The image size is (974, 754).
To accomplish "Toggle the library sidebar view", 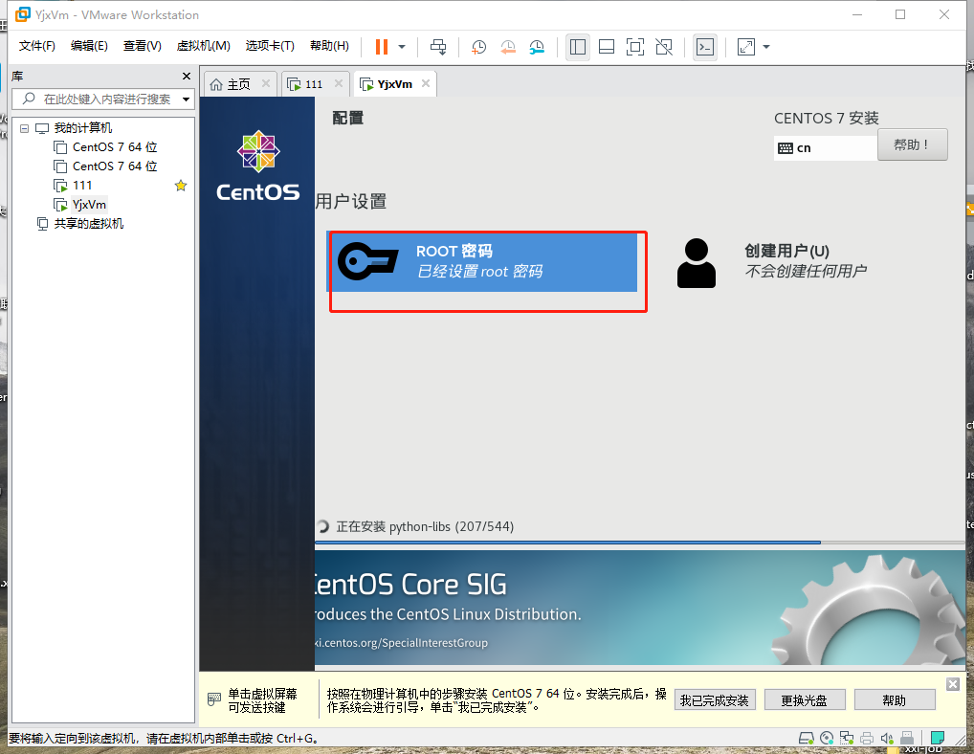I will coord(578,47).
